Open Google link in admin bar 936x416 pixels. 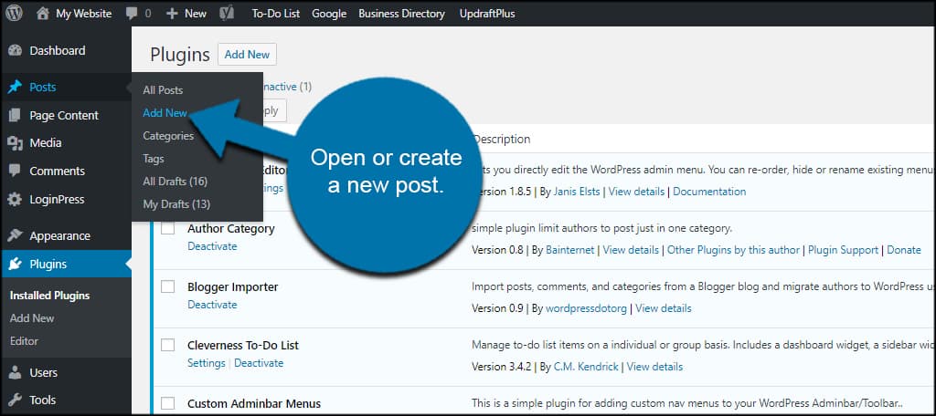pyautogui.click(x=329, y=13)
